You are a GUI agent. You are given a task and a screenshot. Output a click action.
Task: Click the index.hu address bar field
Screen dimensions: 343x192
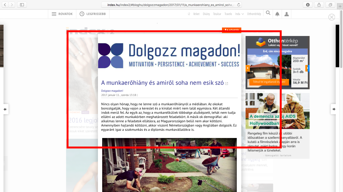[171, 4]
